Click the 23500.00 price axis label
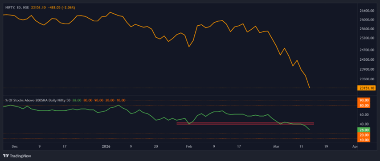The image size is (380, 161). click(x=367, y=79)
